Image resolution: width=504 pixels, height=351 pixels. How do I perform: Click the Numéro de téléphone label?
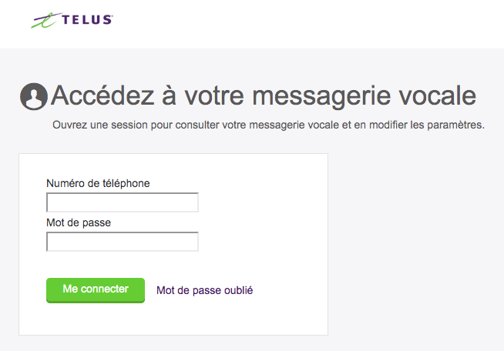(x=98, y=183)
